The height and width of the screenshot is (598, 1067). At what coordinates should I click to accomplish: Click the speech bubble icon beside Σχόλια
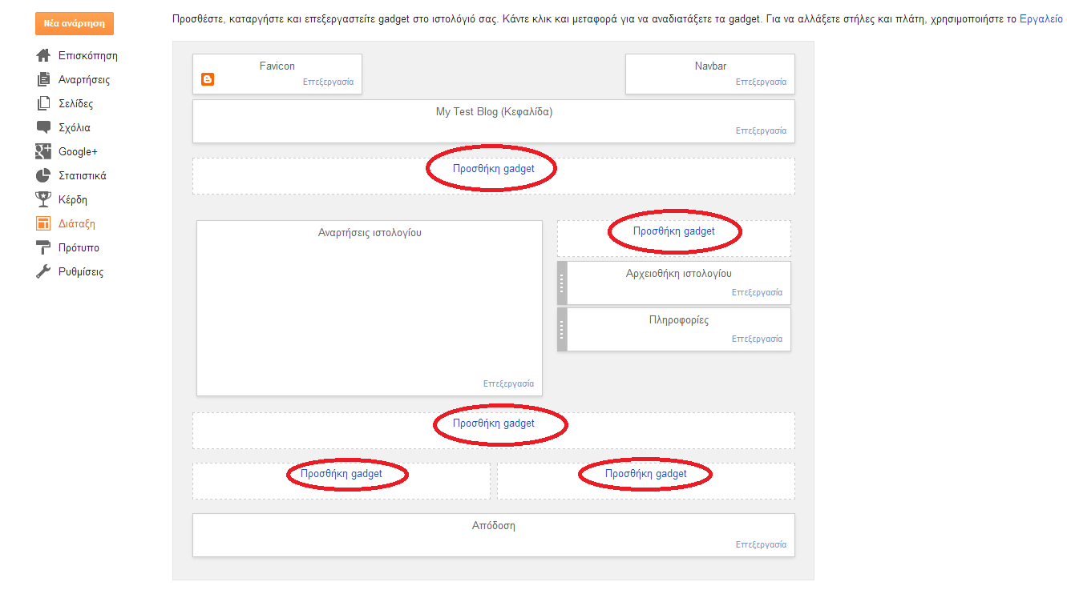43,127
